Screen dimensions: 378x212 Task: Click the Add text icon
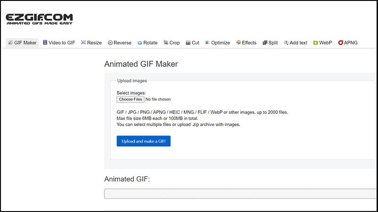[286, 43]
